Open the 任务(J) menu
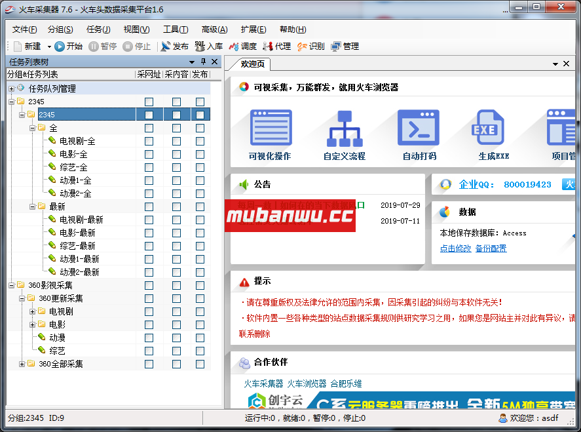The height and width of the screenshot is (432, 581). click(98, 29)
